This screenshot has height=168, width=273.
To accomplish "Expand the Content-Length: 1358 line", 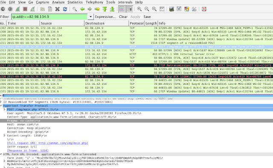I will point(5,136).
